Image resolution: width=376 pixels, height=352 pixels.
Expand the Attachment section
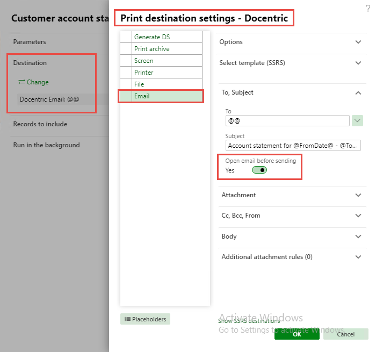[x=358, y=195]
